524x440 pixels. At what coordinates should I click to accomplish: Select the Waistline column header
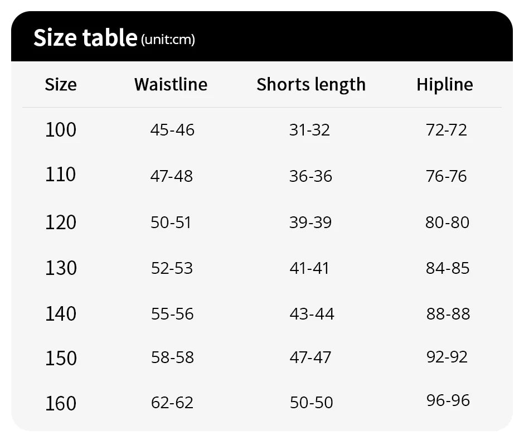(x=171, y=85)
